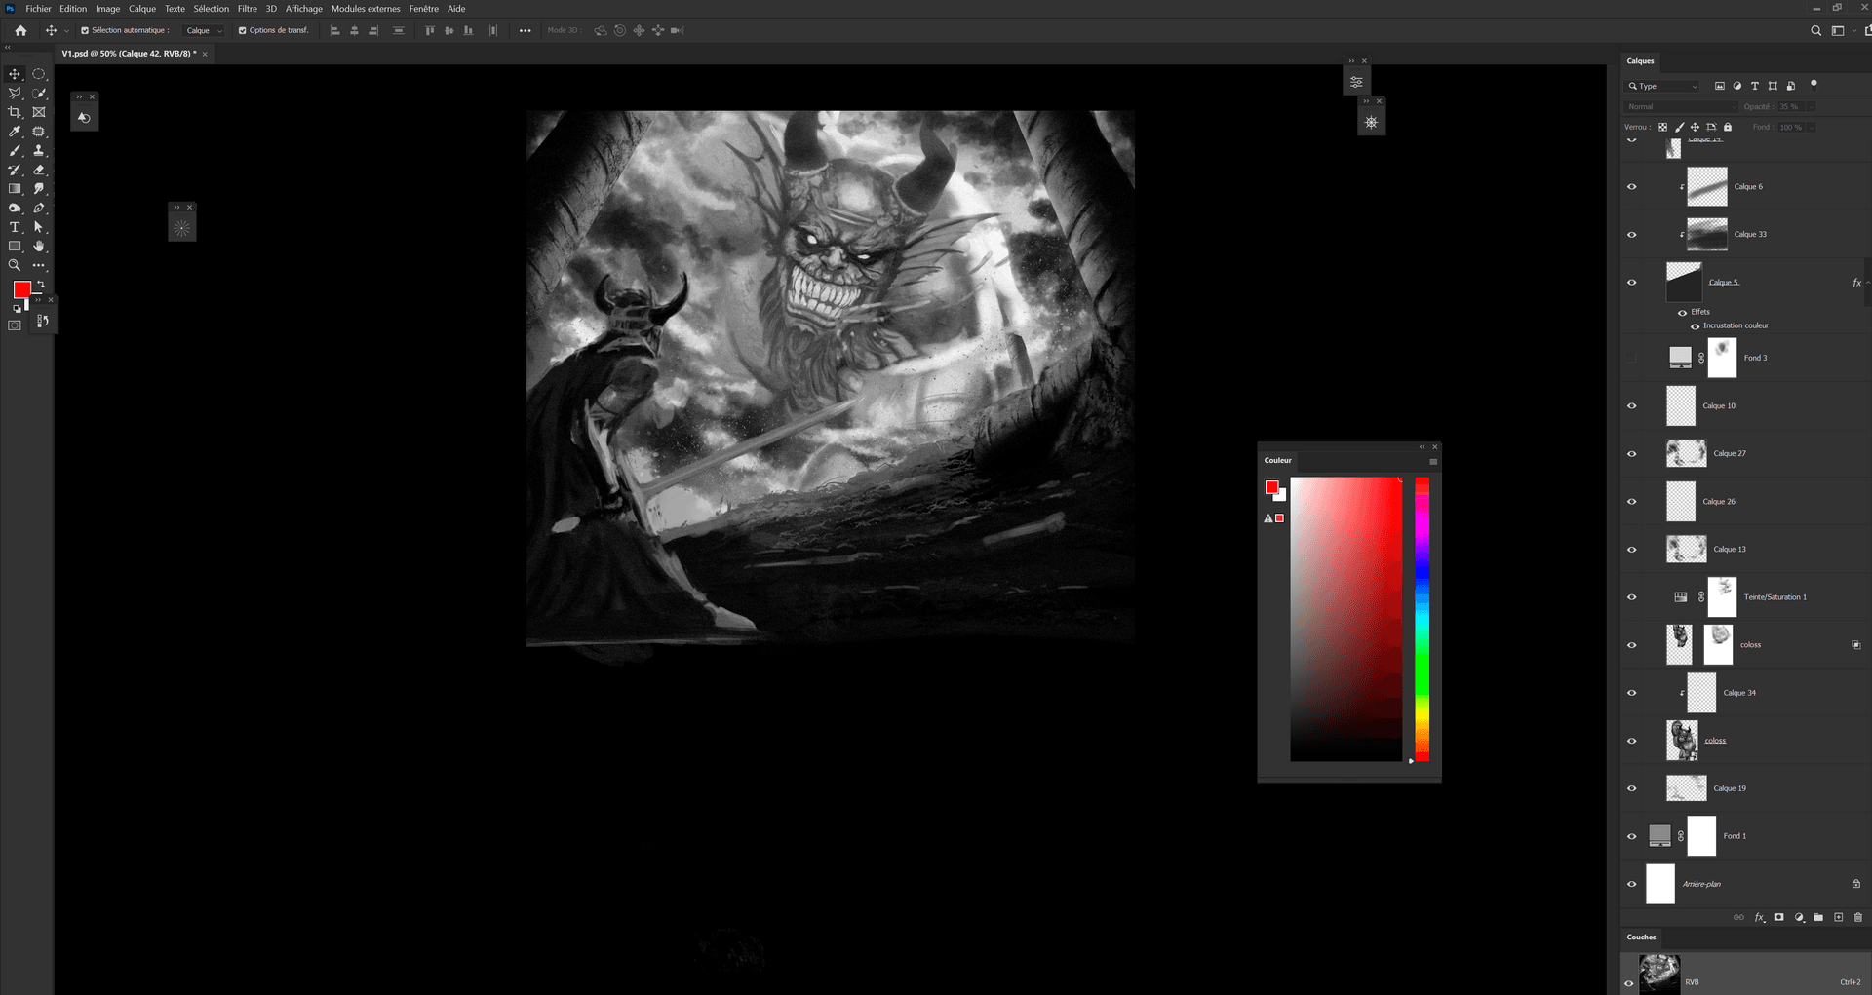This screenshot has width=1872, height=995.
Task: Hide the Calque 6 layer
Action: coord(1631,187)
